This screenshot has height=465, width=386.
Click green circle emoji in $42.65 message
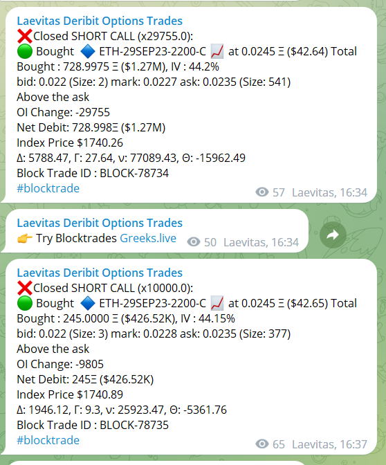coord(25,303)
